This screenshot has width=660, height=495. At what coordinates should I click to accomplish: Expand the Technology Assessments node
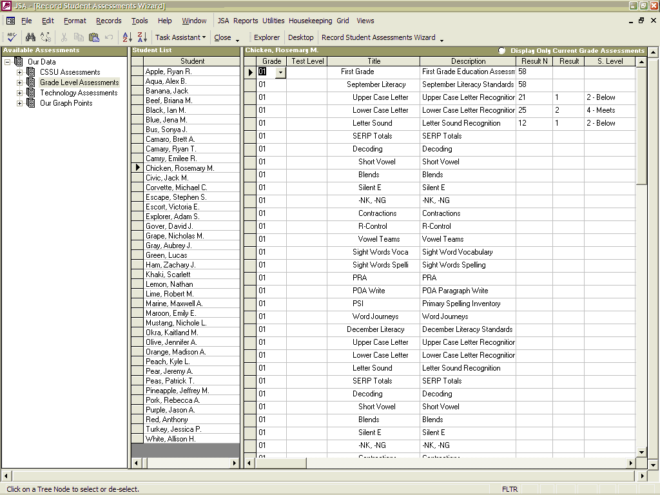pyautogui.click(x=19, y=93)
